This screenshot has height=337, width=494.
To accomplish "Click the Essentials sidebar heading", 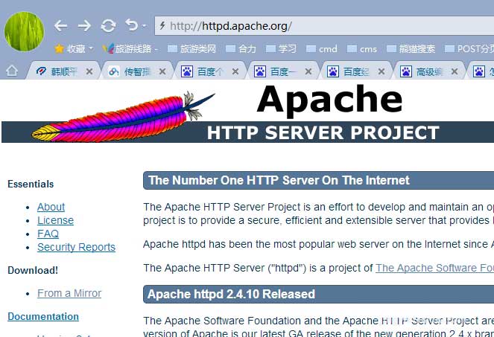I will coord(31,184).
